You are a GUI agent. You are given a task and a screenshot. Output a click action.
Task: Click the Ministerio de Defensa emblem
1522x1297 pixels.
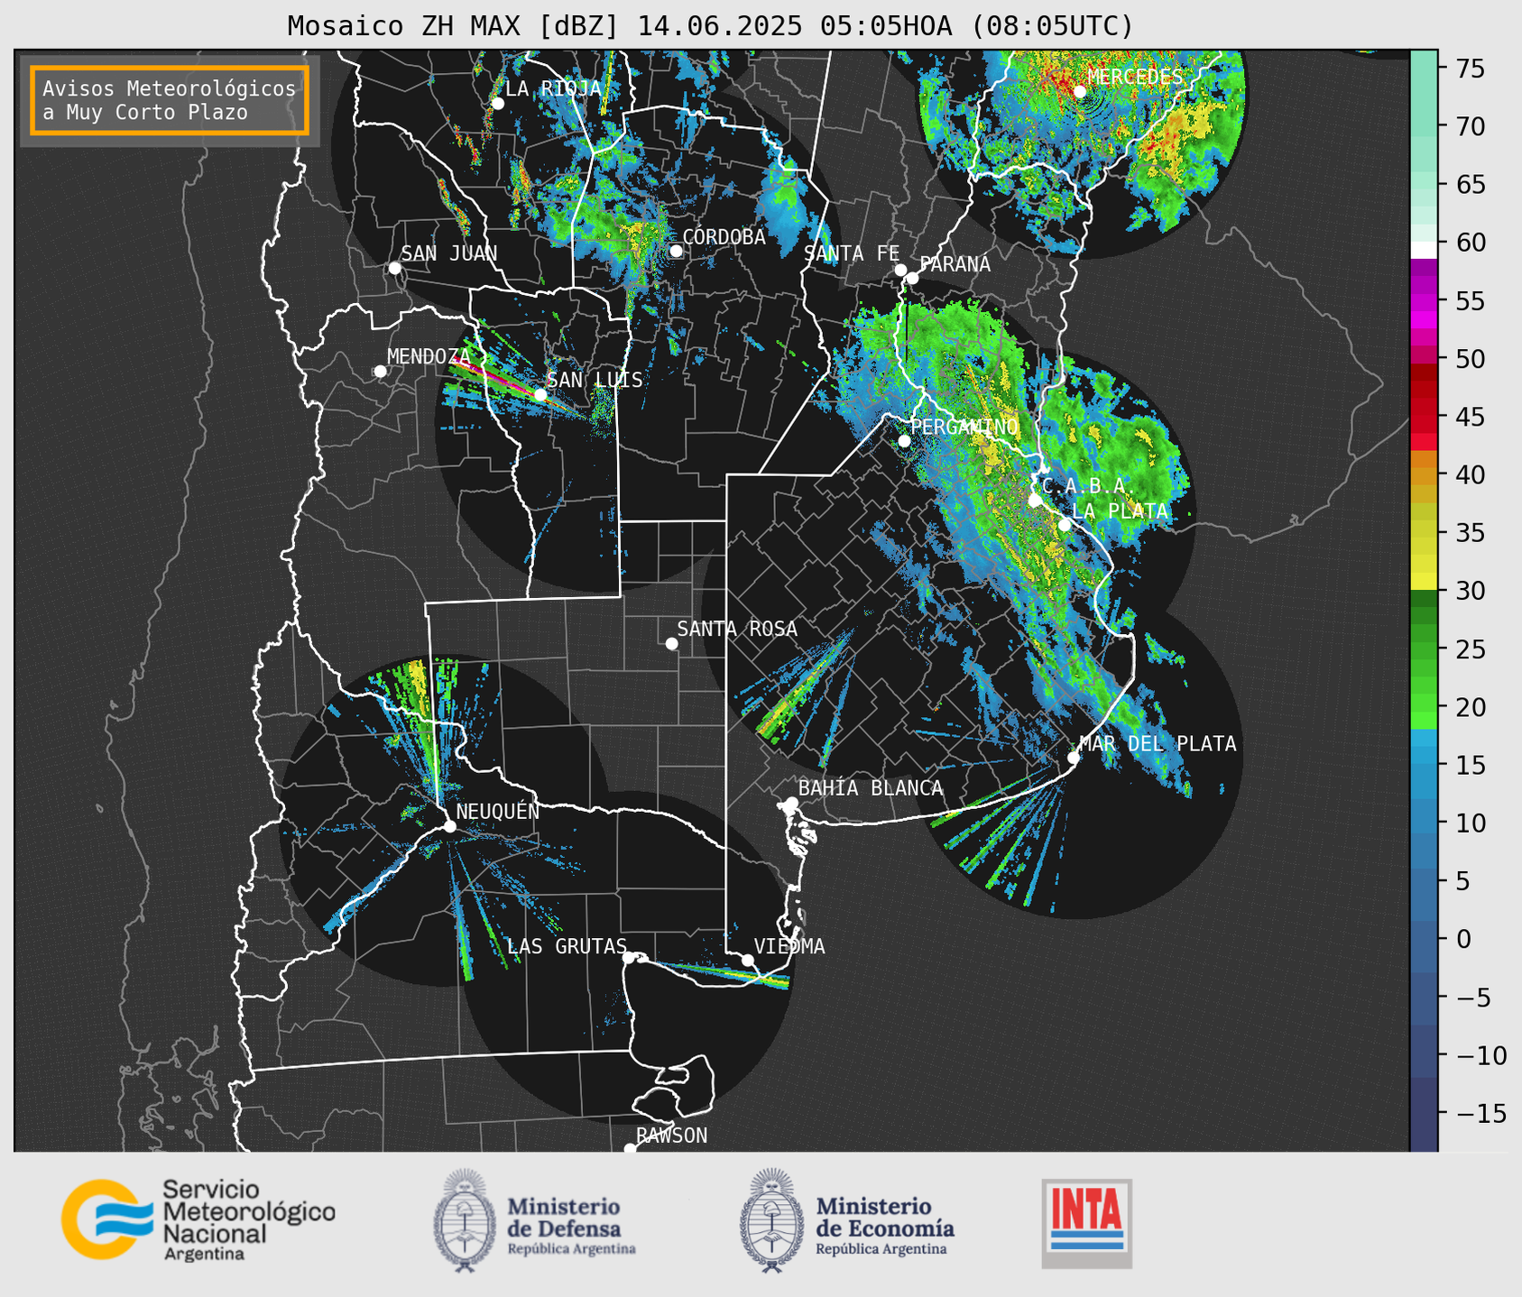point(465,1220)
